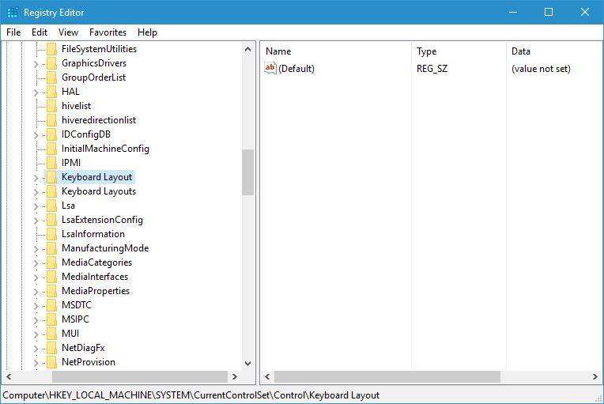This screenshot has width=604, height=404.
Task: Click the (Default) string value ab icon
Action: click(x=270, y=68)
